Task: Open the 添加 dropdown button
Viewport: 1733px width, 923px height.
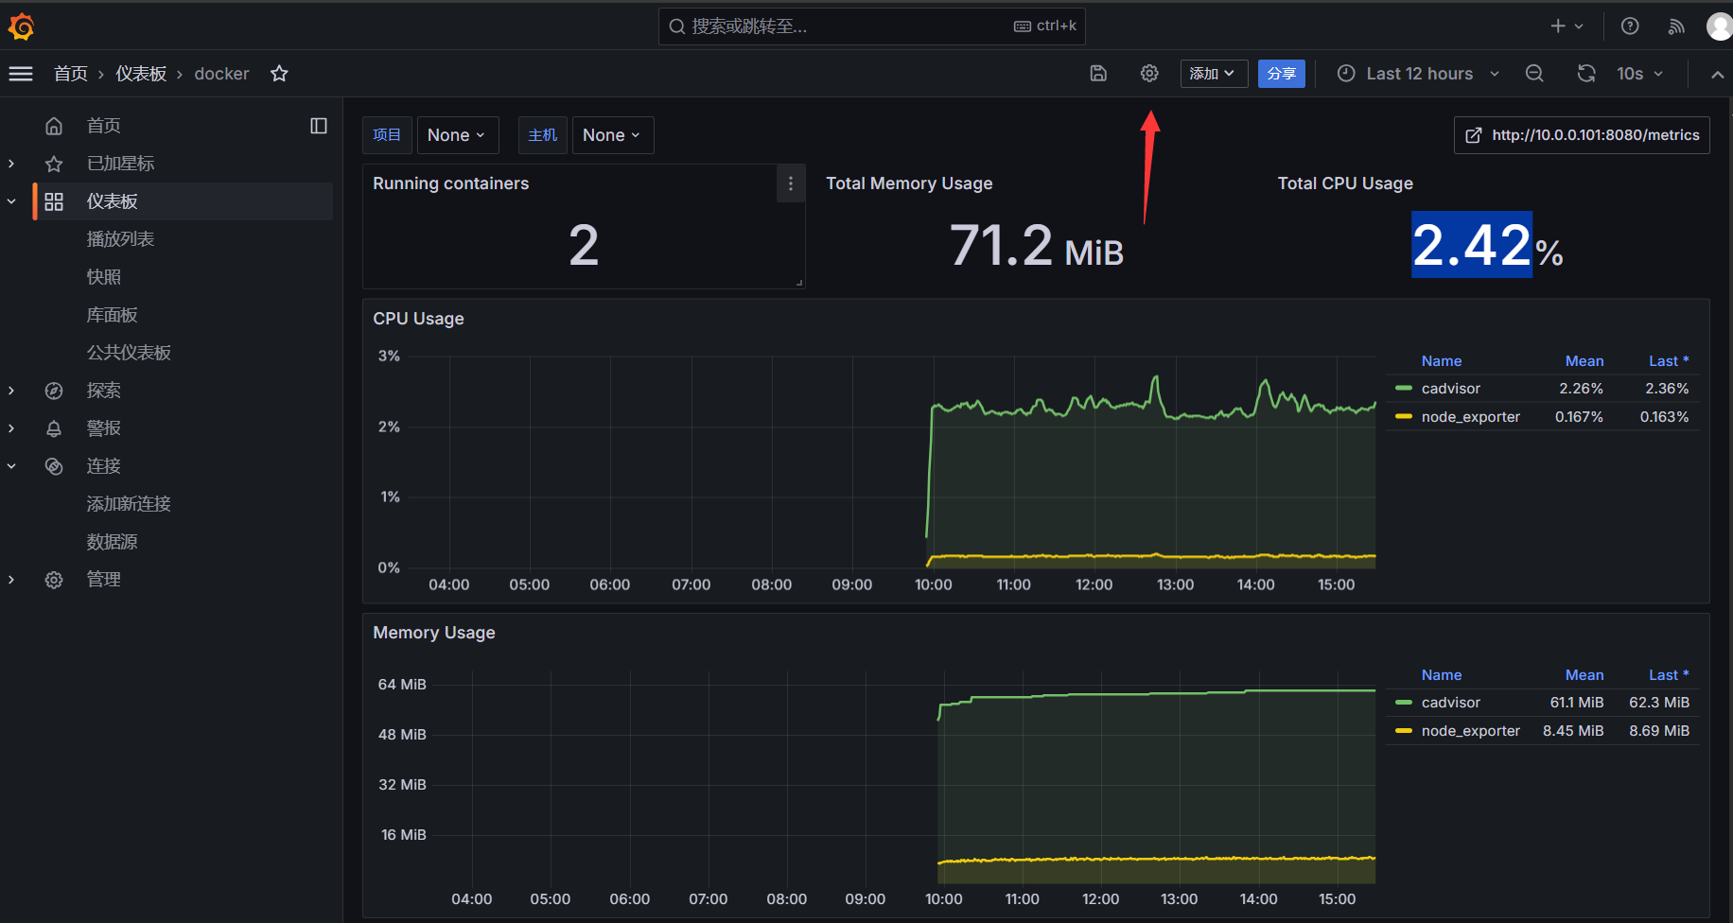Action: pyautogui.click(x=1214, y=74)
